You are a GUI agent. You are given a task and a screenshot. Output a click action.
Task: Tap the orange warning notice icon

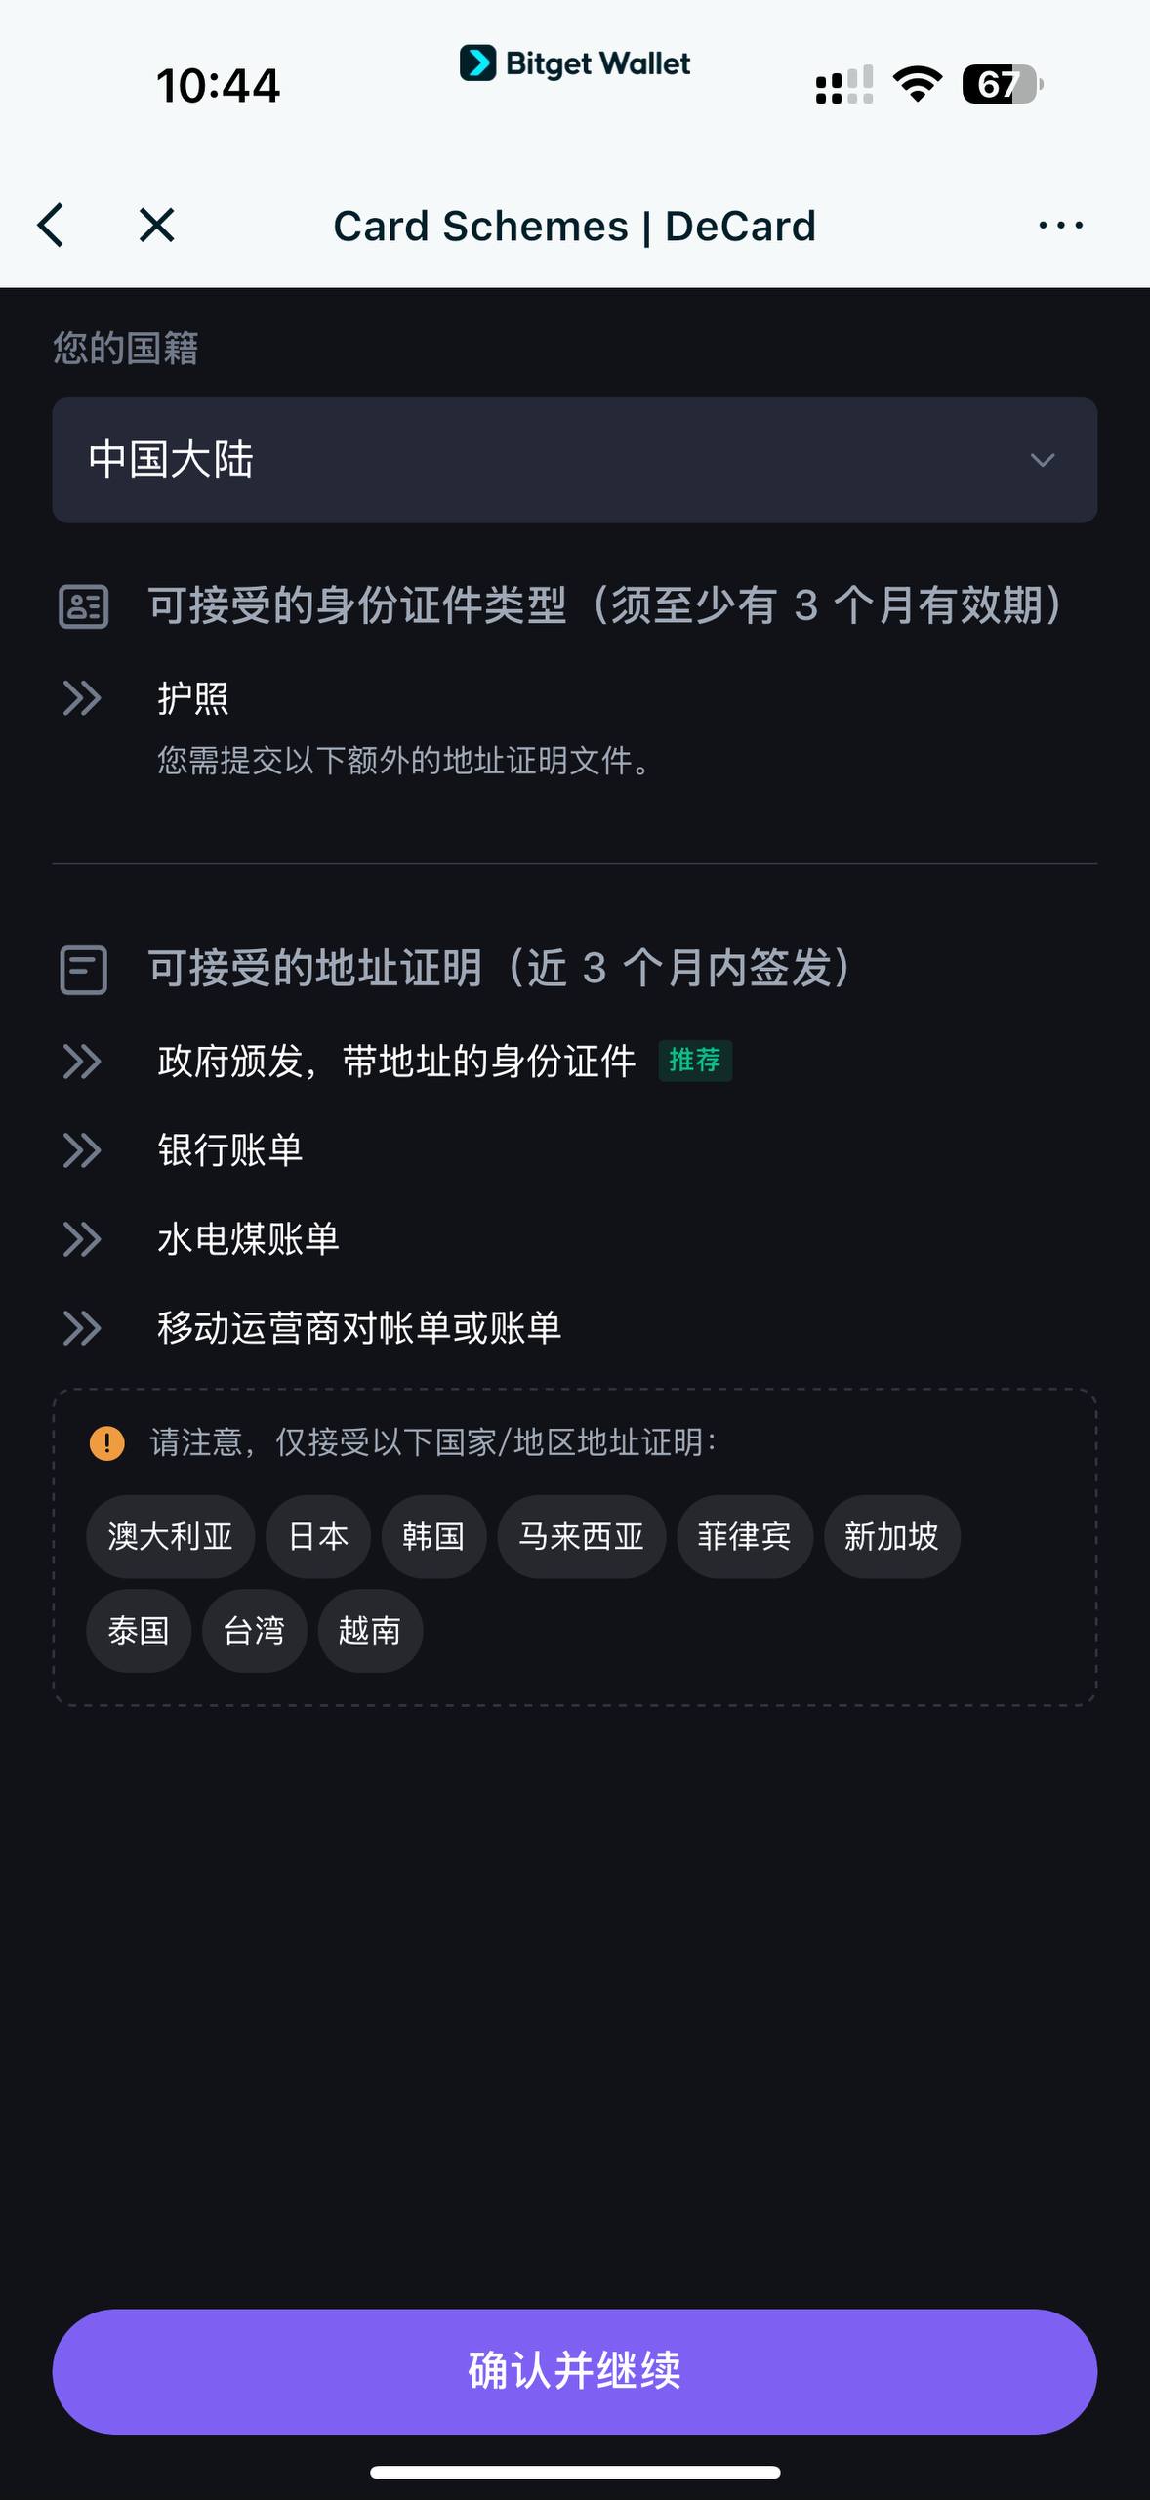click(x=106, y=1442)
